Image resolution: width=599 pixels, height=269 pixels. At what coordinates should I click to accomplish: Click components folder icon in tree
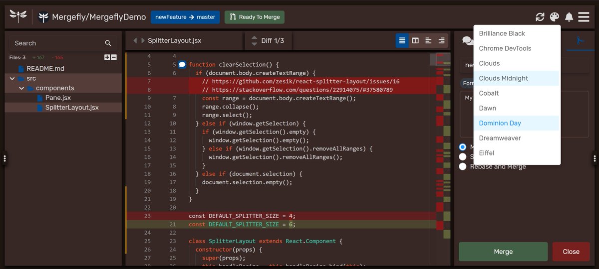[x=30, y=88]
